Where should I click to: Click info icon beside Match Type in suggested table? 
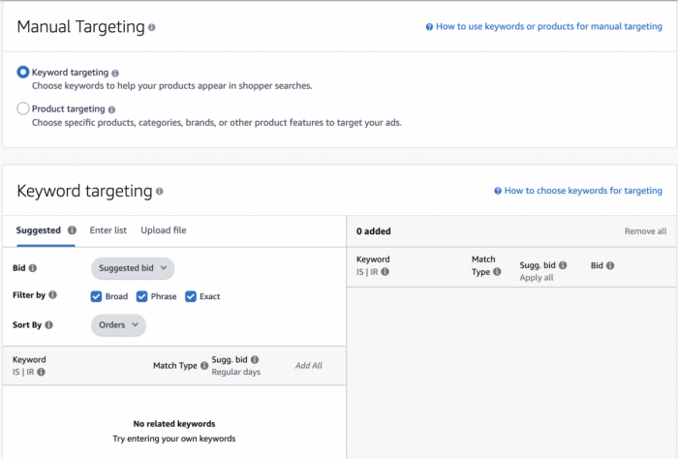point(204,366)
